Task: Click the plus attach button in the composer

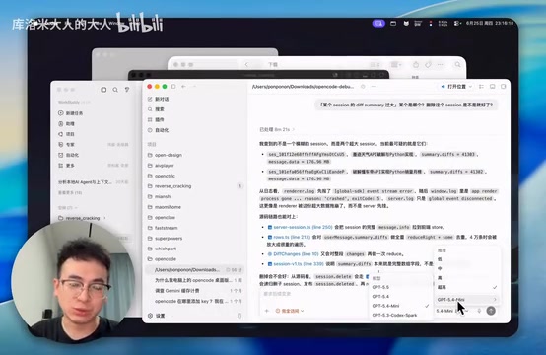Action: (267, 311)
